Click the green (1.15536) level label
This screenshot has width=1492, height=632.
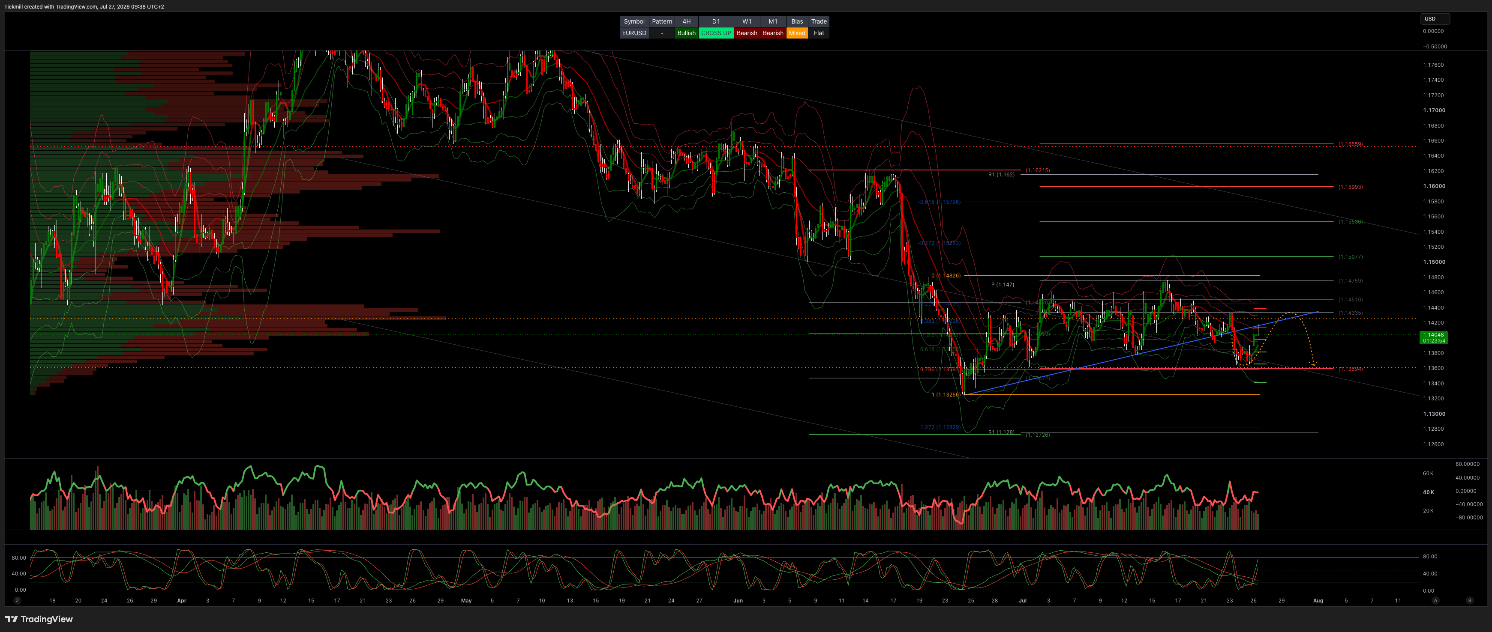(1350, 222)
